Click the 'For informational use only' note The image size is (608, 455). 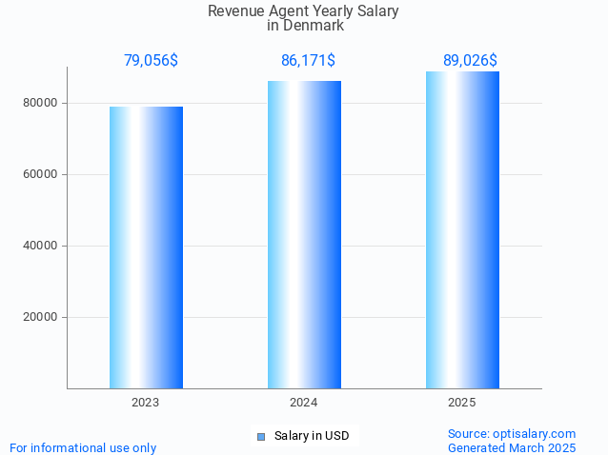83,447
